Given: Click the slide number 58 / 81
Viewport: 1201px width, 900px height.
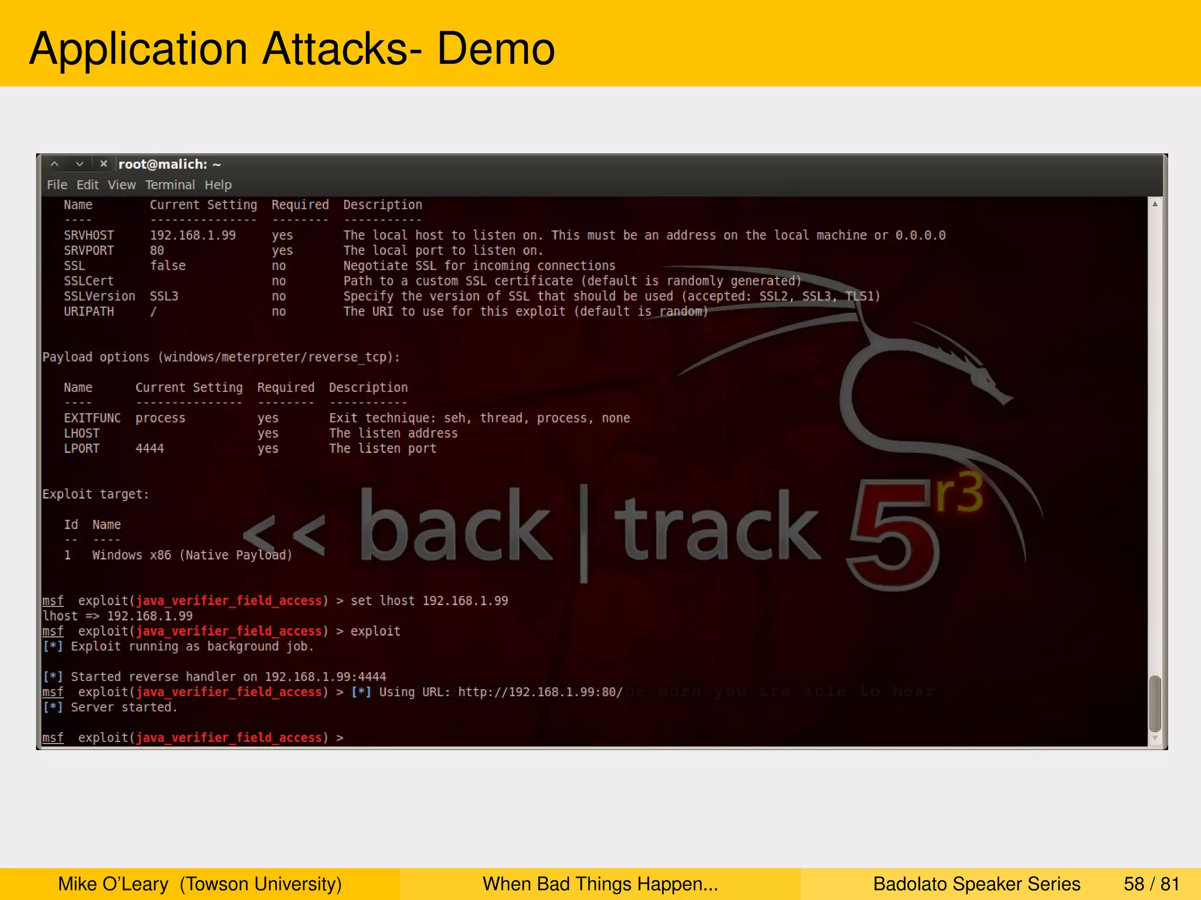Looking at the screenshot, I should pyautogui.click(x=1152, y=884).
